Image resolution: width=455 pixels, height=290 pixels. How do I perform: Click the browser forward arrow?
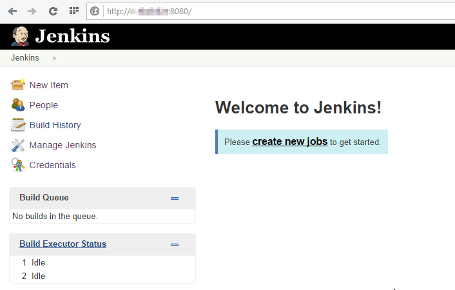pos(32,12)
